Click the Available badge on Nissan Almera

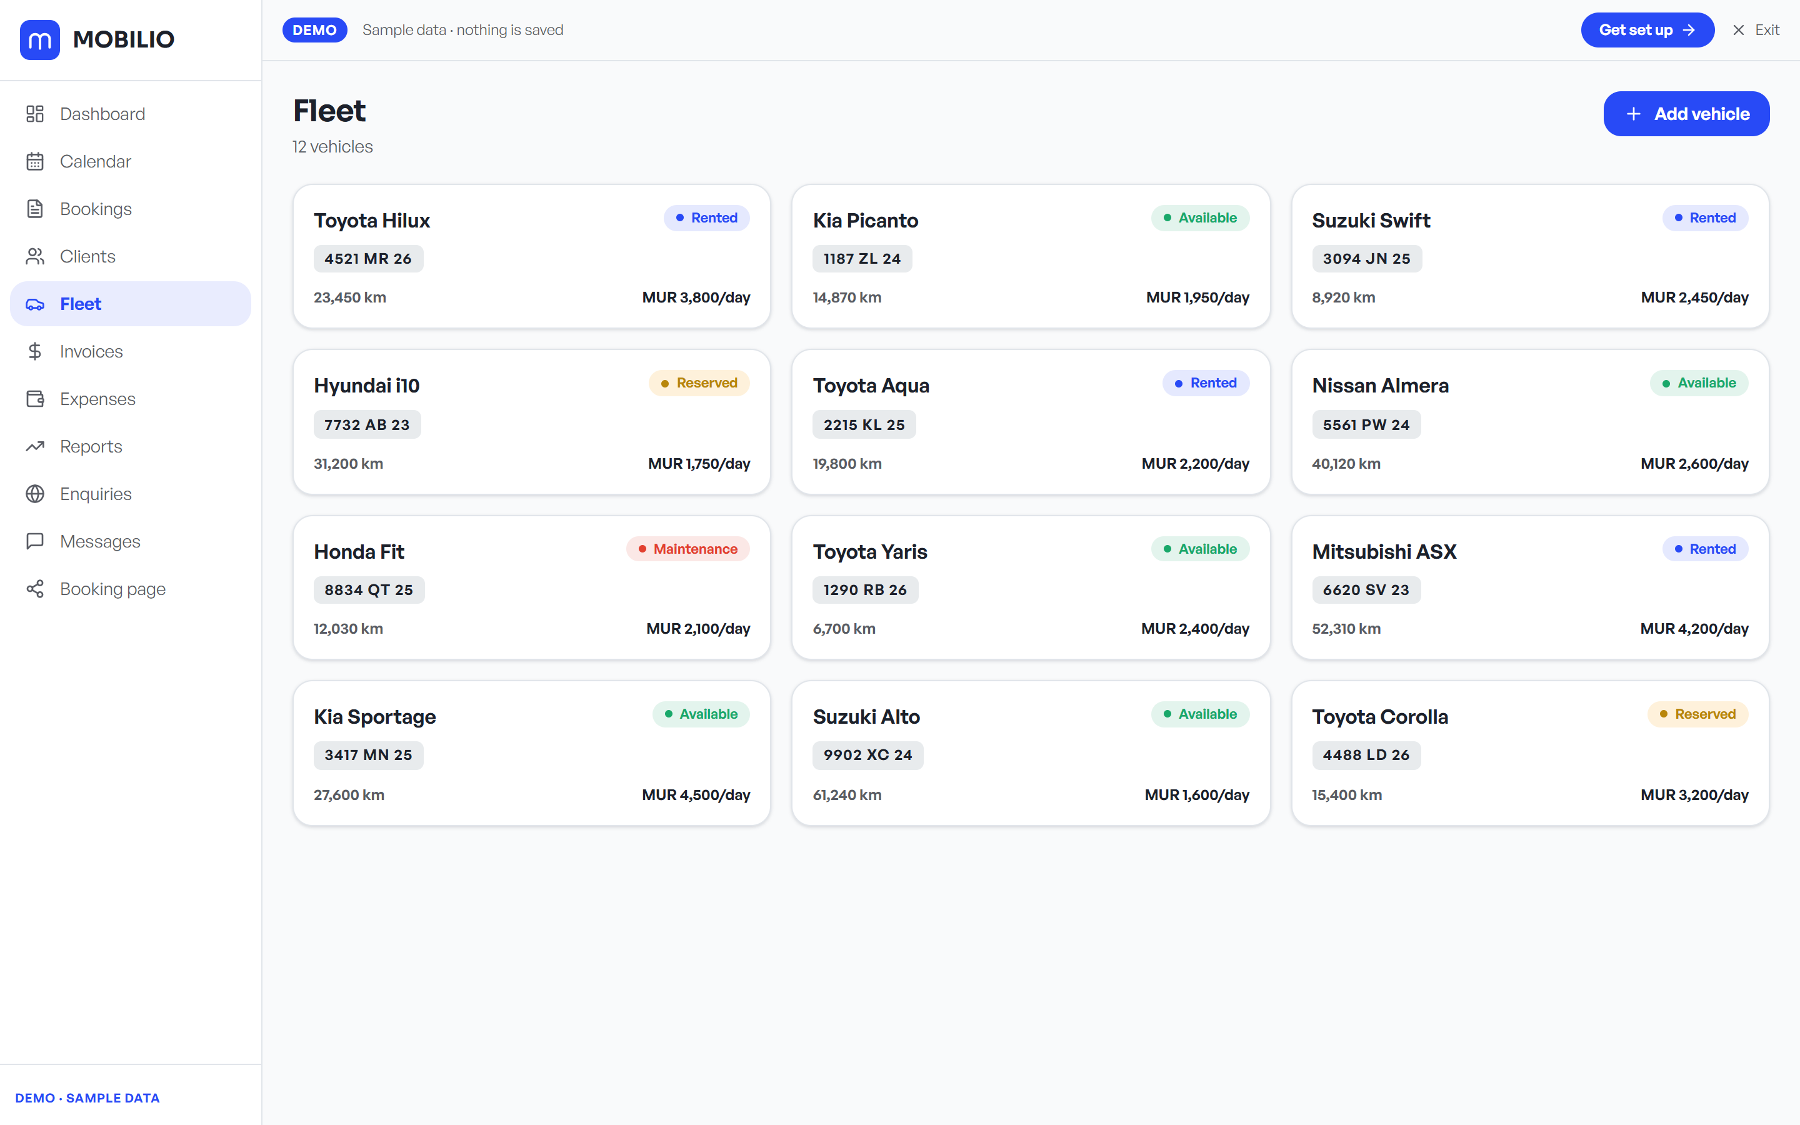pyautogui.click(x=1699, y=383)
